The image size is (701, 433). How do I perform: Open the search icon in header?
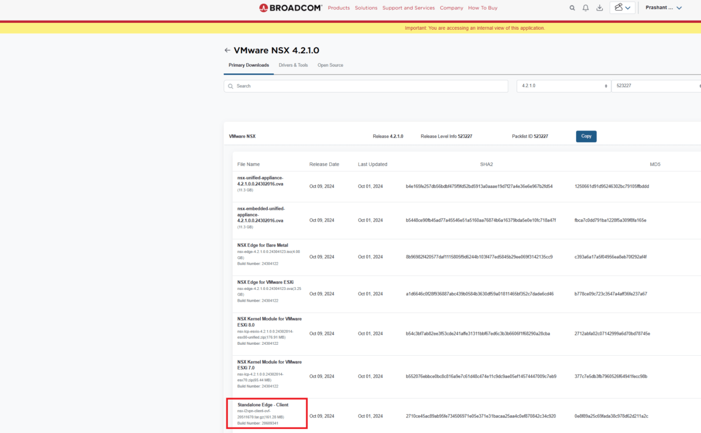point(572,8)
